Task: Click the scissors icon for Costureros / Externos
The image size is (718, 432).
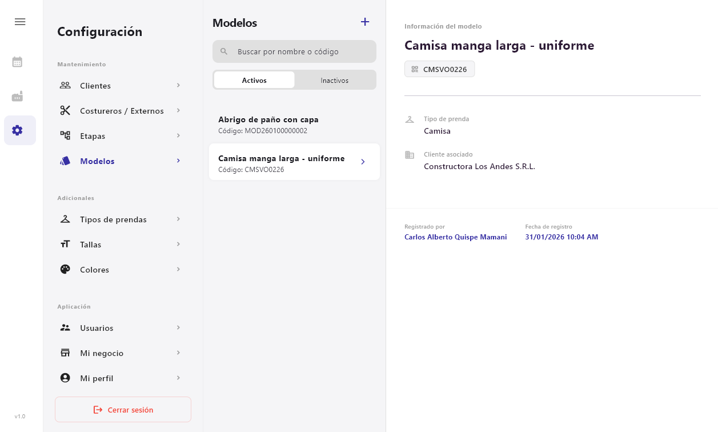Action: 65,111
